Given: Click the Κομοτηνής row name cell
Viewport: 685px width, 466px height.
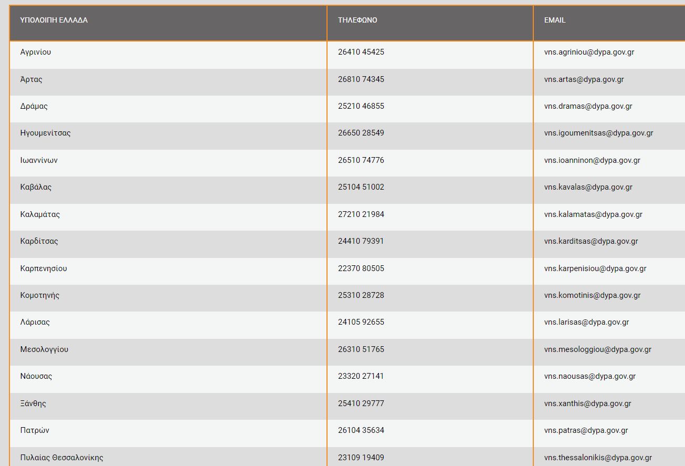Looking at the screenshot, I should (40, 295).
